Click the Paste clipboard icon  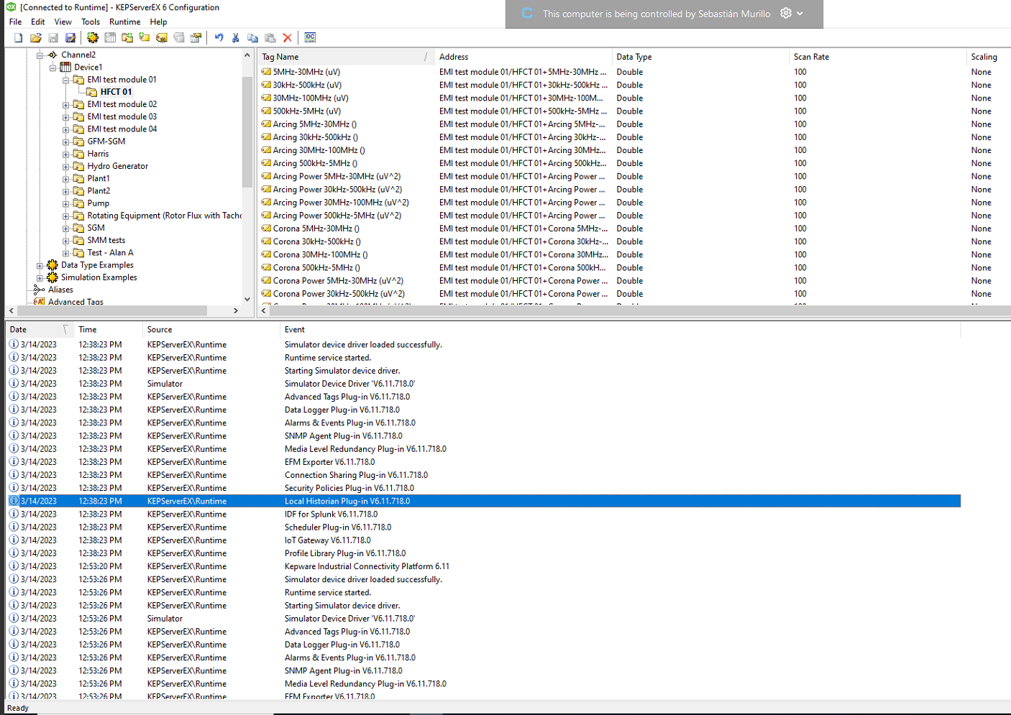coord(270,37)
